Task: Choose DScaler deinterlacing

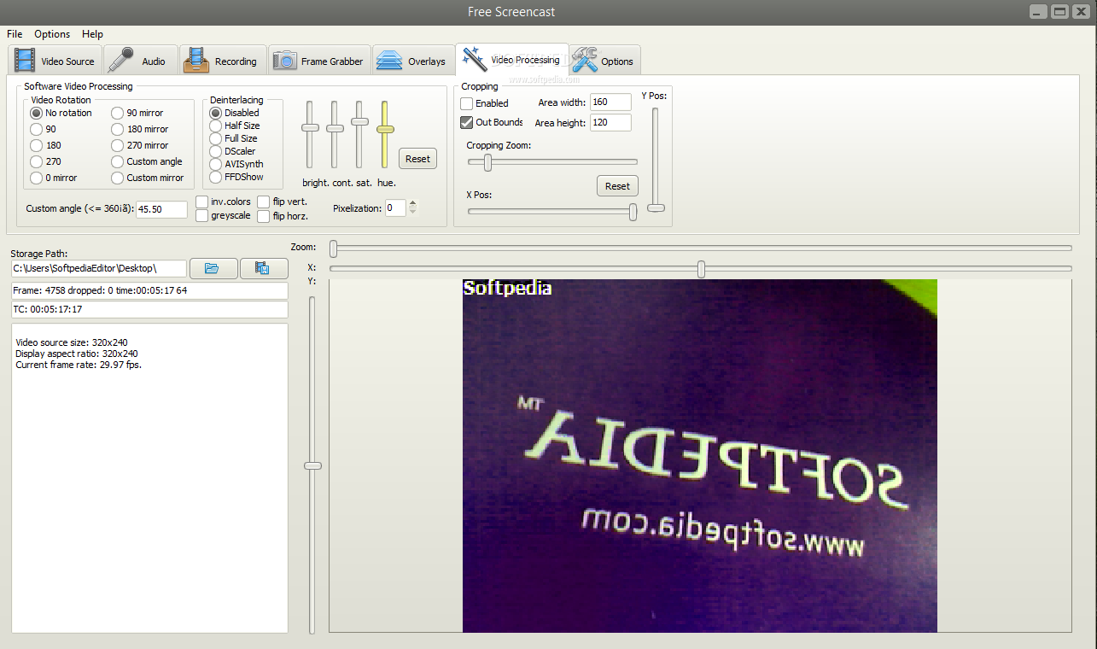Action: pyautogui.click(x=216, y=151)
